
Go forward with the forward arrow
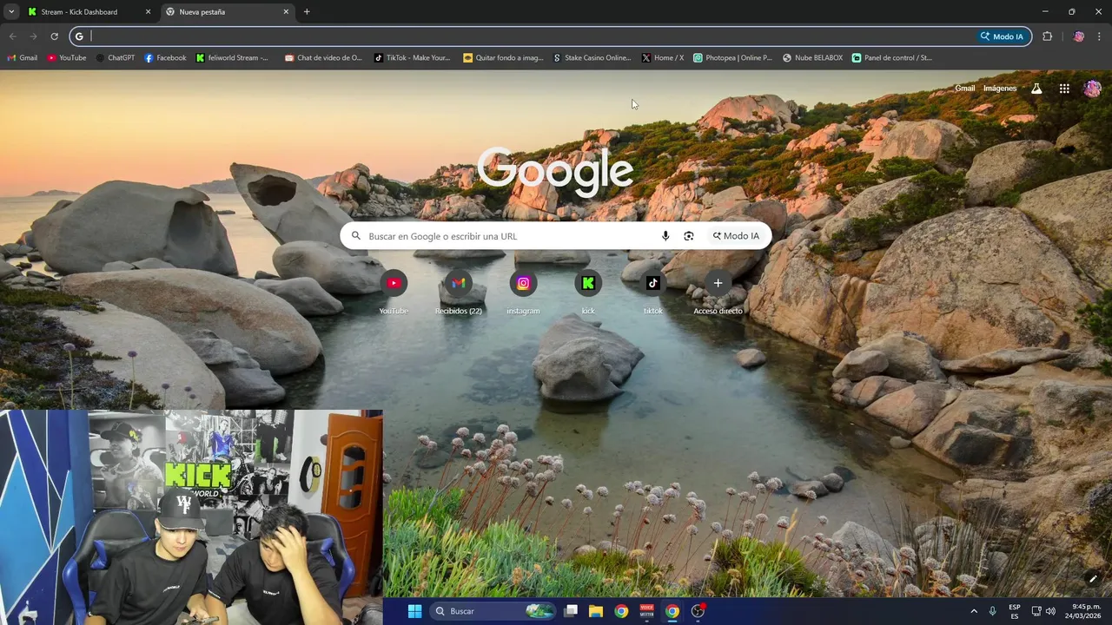tap(33, 36)
